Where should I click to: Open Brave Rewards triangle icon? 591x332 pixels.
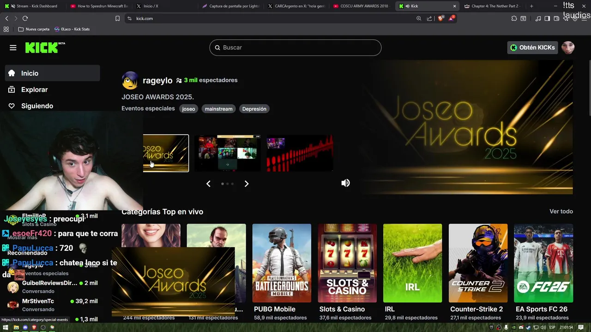pyautogui.click(x=452, y=18)
